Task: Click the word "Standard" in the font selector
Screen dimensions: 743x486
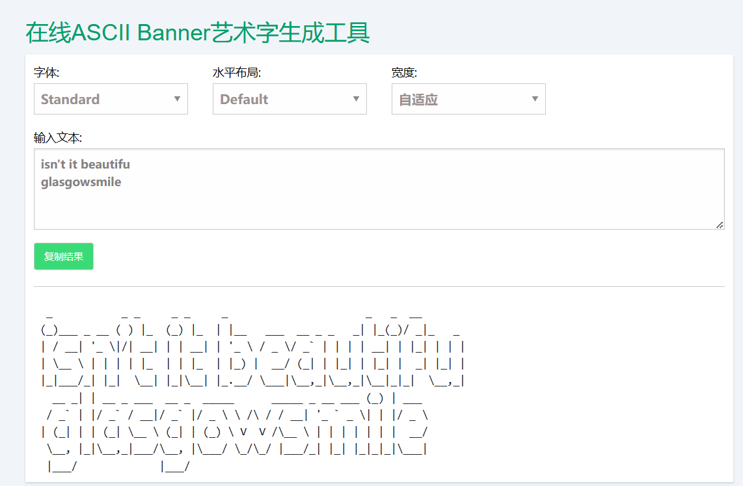Action: point(70,100)
